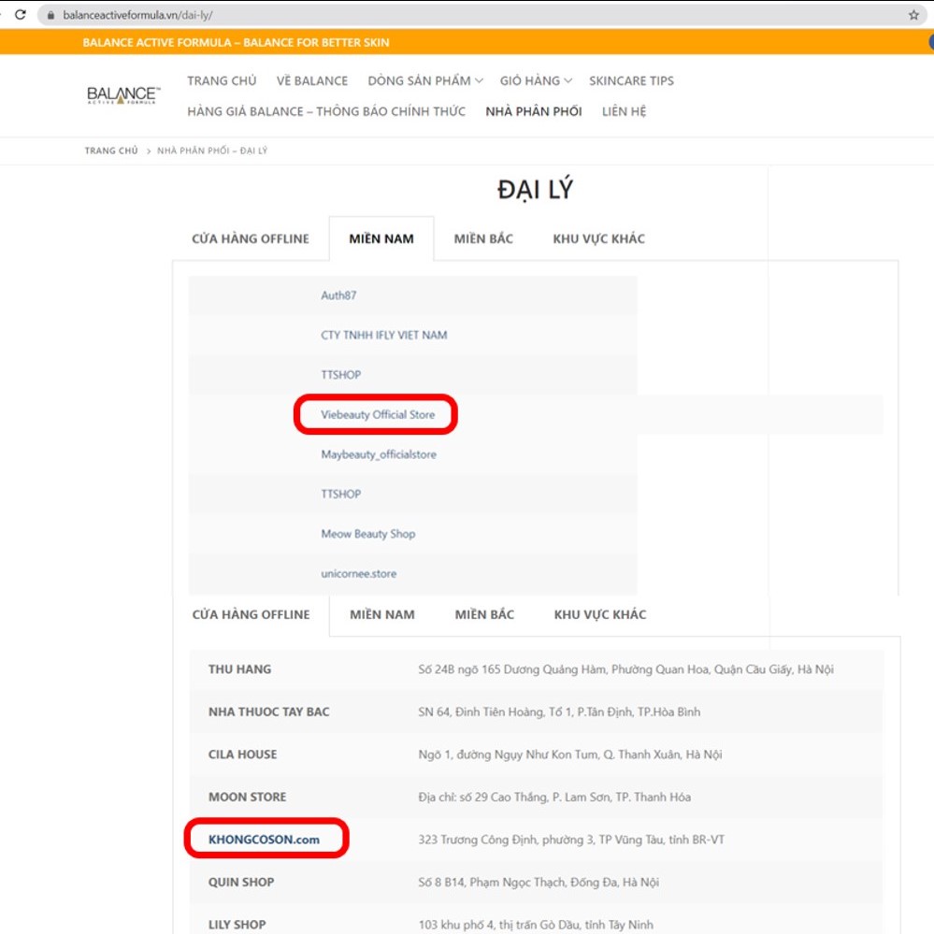934x934 pixels.
Task: Open the Liên Hệ contact page
Action: tap(624, 111)
